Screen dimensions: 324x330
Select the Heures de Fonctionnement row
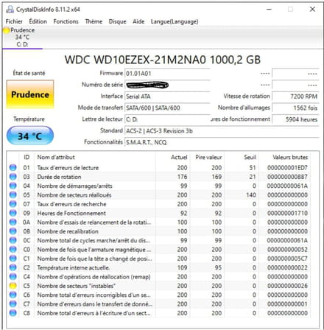point(159,213)
